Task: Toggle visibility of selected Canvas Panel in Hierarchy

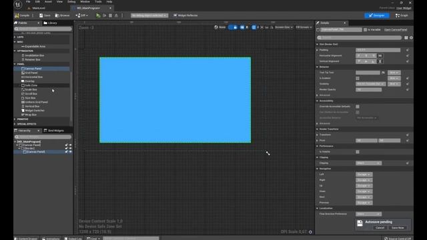Action: point(71,152)
